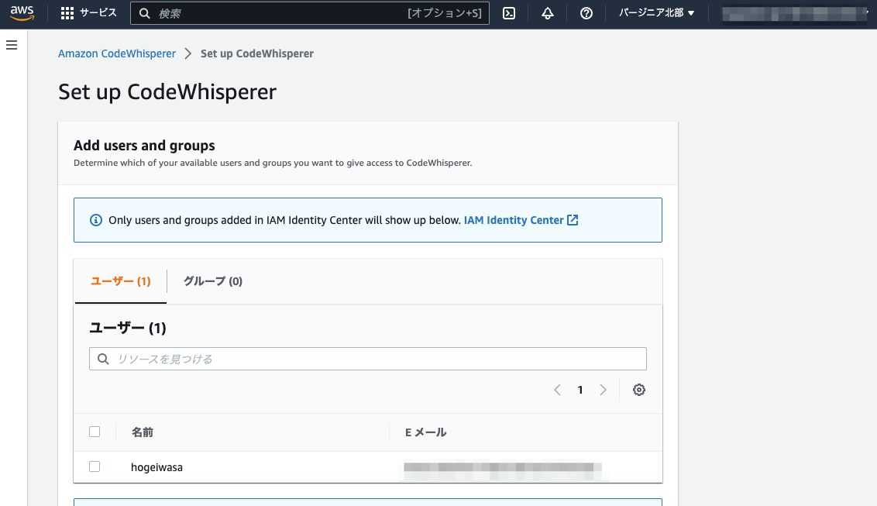Open the help question-mark icon
Image resolution: width=877 pixels, height=506 pixels.
coord(586,12)
